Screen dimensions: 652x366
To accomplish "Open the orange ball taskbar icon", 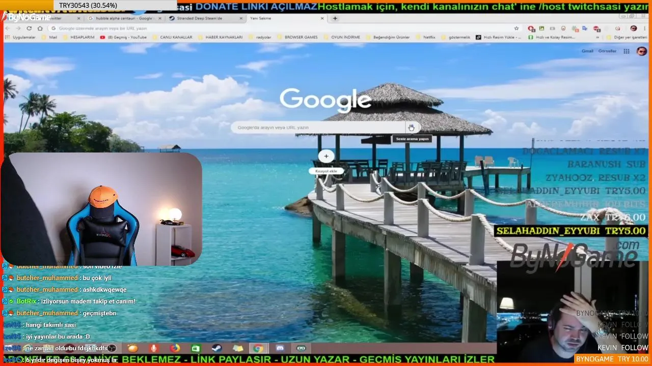I will click(x=132, y=348).
